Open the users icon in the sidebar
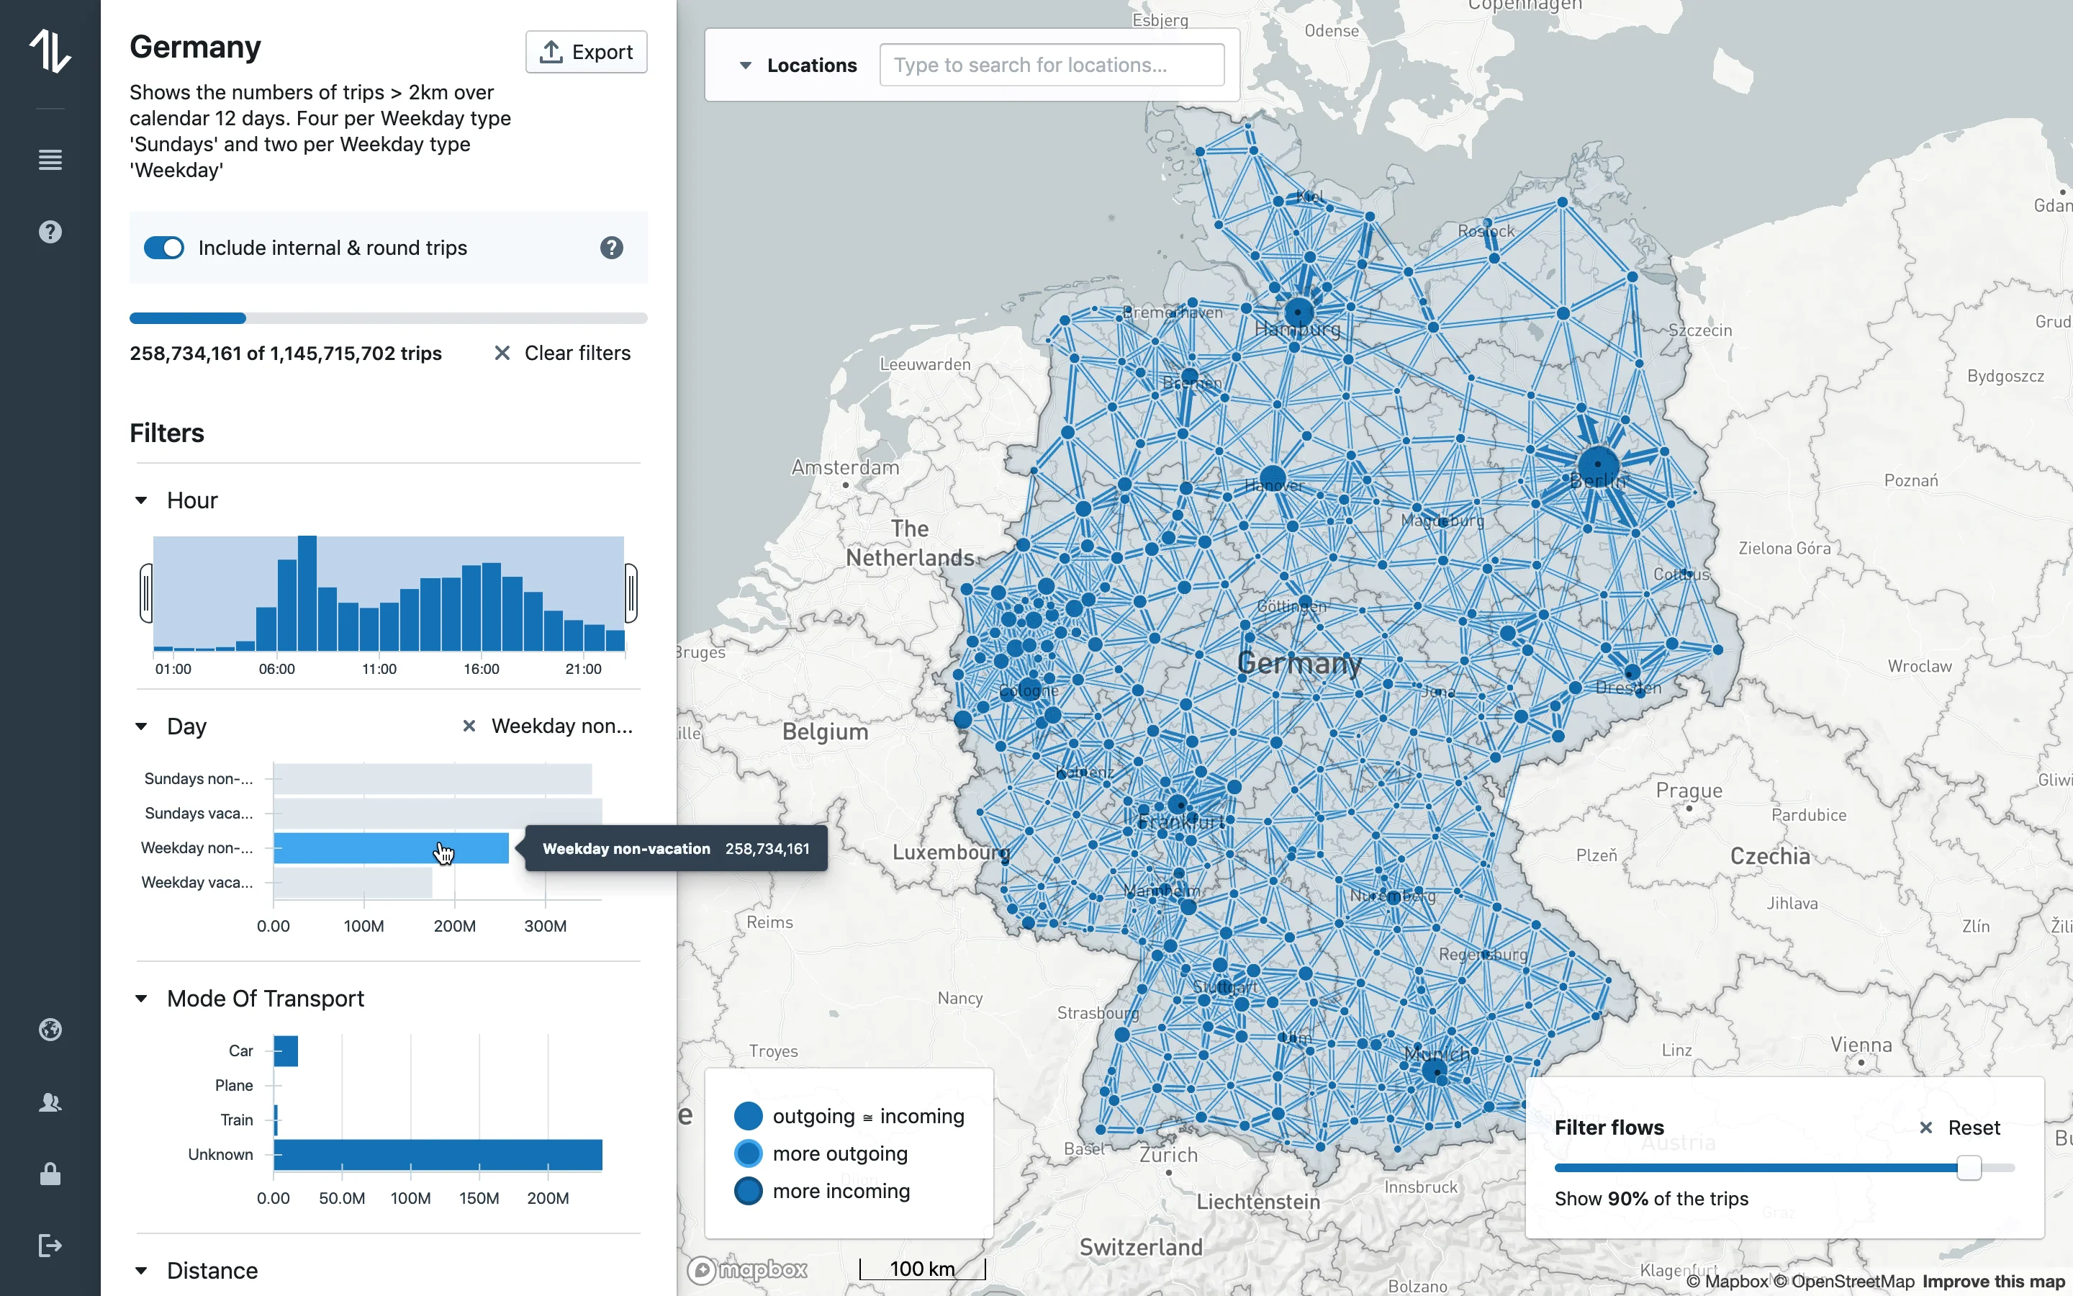 (50, 1102)
